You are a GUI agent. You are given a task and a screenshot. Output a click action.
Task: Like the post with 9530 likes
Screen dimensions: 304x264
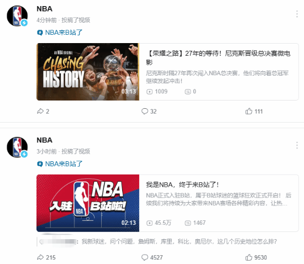coord(249,257)
